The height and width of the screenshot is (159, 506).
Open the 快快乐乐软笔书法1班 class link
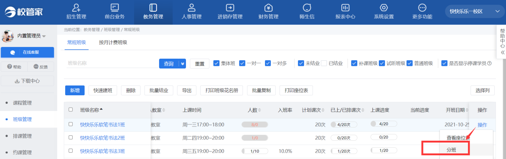pyautogui.click(x=102, y=125)
